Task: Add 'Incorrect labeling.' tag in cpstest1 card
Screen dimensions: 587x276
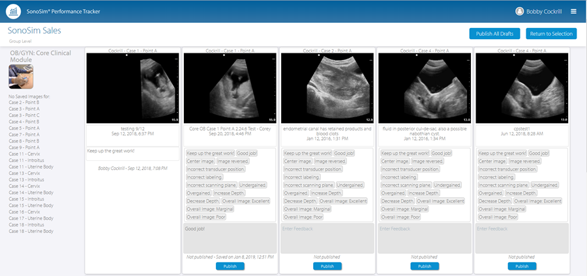Action: pos(497,178)
